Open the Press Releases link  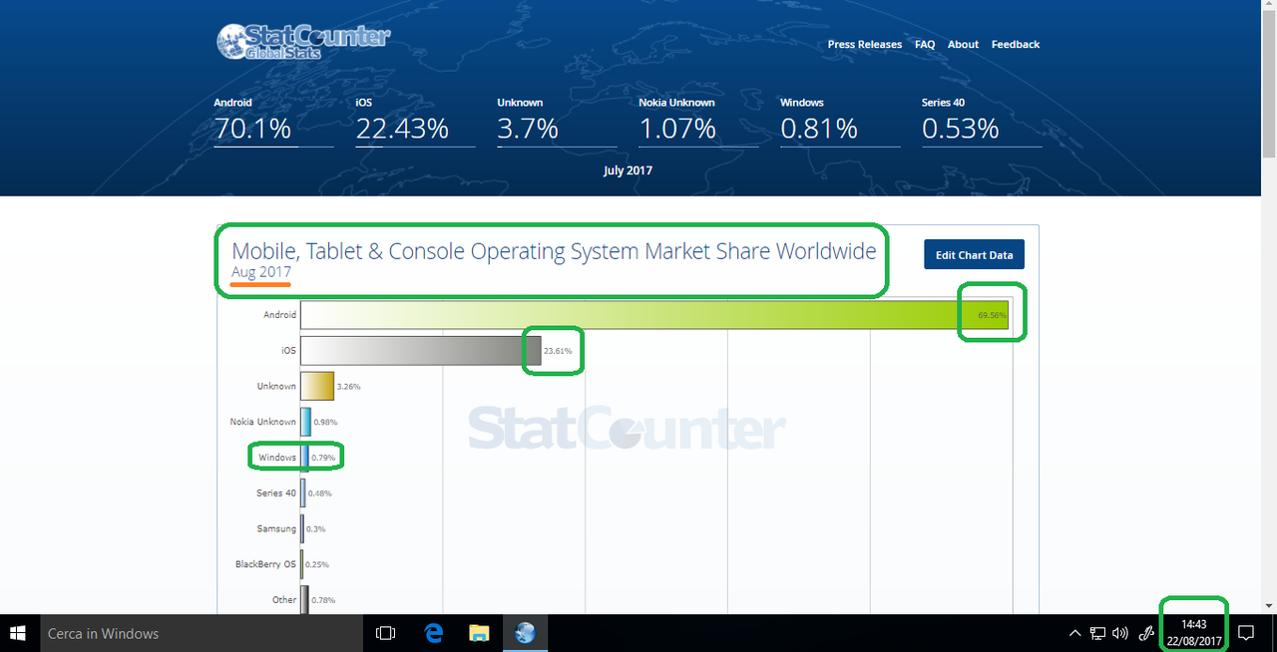click(x=864, y=45)
